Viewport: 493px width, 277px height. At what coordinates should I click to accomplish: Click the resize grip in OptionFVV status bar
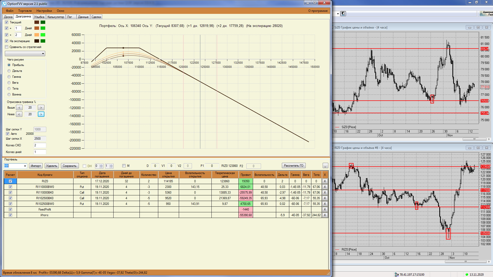point(328,273)
